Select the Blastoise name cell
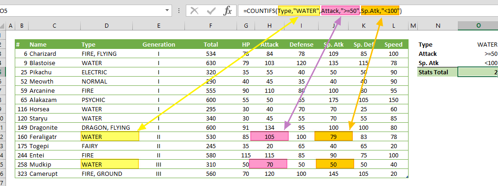 (54, 63)
